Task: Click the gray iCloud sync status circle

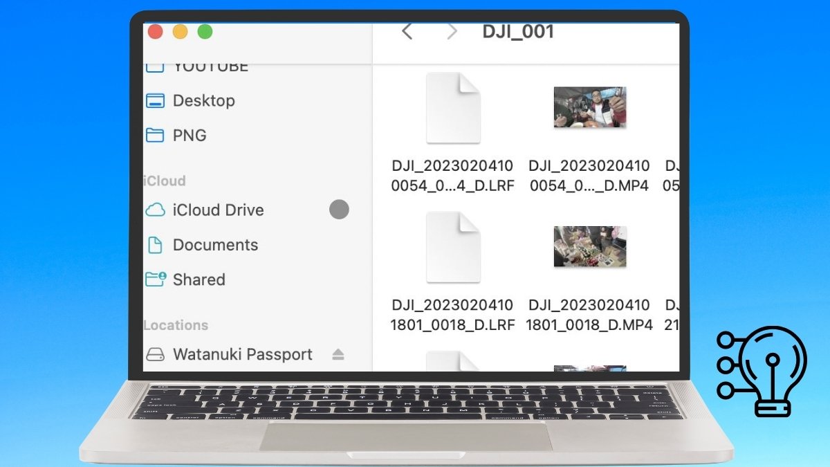Action: coord(339,209)
